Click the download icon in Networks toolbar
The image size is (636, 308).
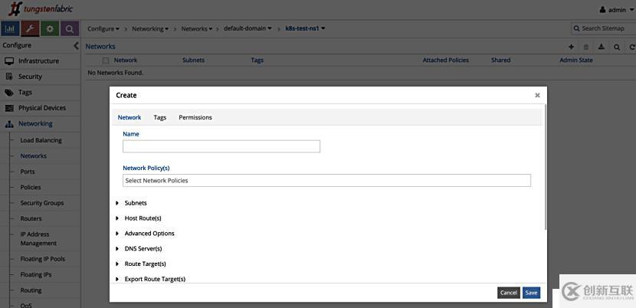pyautogui.click(x=602, y=47)
